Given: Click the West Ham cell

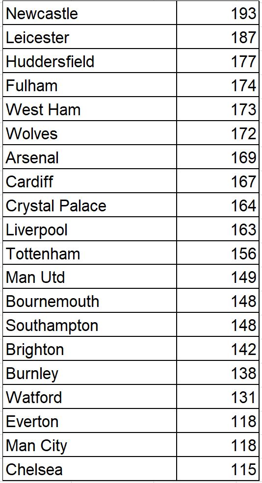Looking at the screenshot, I should [x=90, y=109].
